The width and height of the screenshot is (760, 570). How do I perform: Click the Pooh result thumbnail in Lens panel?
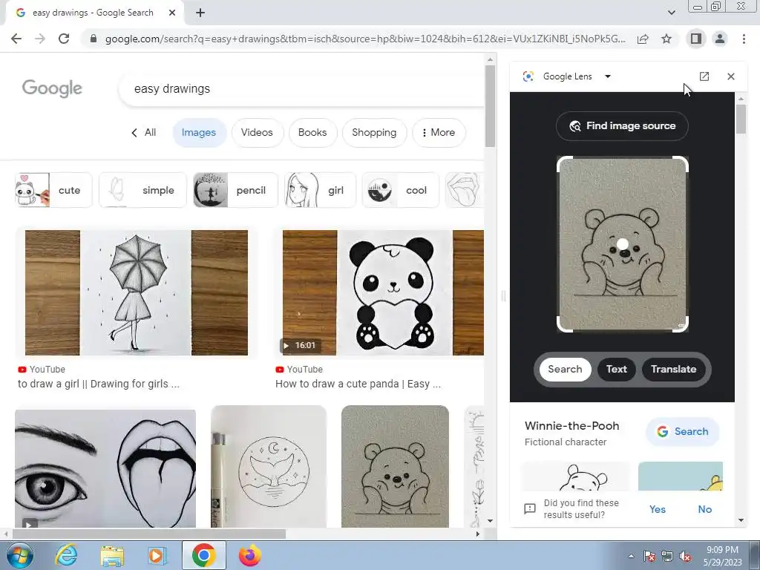(575, 476)
